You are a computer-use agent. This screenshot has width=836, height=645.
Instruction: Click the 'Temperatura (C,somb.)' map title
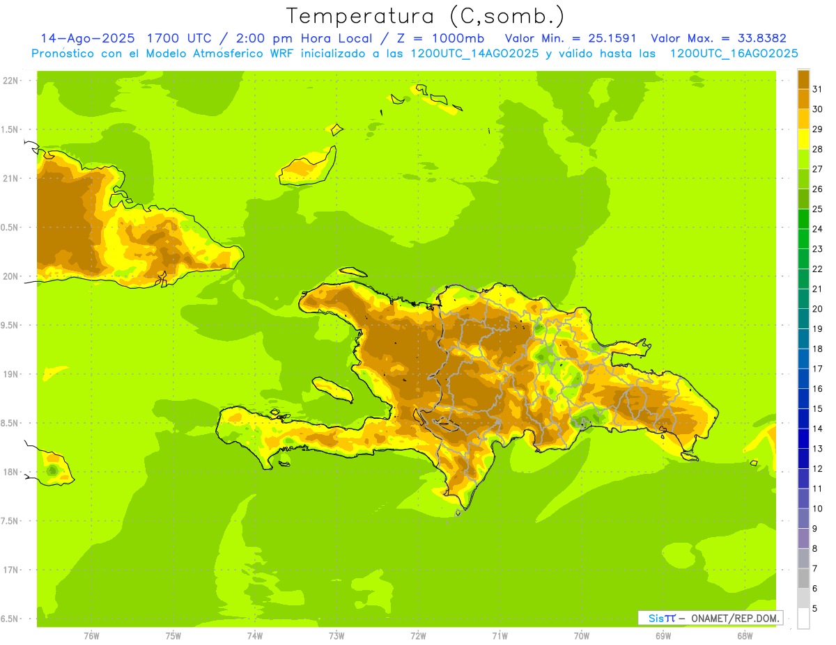point(426,16)
